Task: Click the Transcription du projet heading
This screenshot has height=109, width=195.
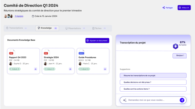Action: coord(133,43)
